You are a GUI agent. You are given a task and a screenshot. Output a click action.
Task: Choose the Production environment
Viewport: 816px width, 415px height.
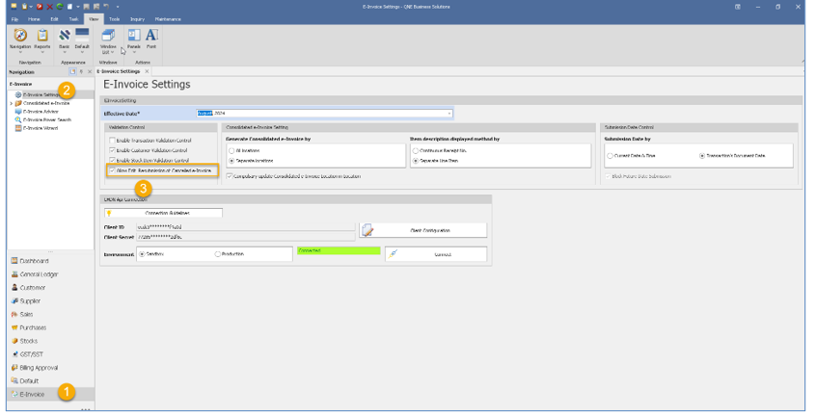coord(218,254)
